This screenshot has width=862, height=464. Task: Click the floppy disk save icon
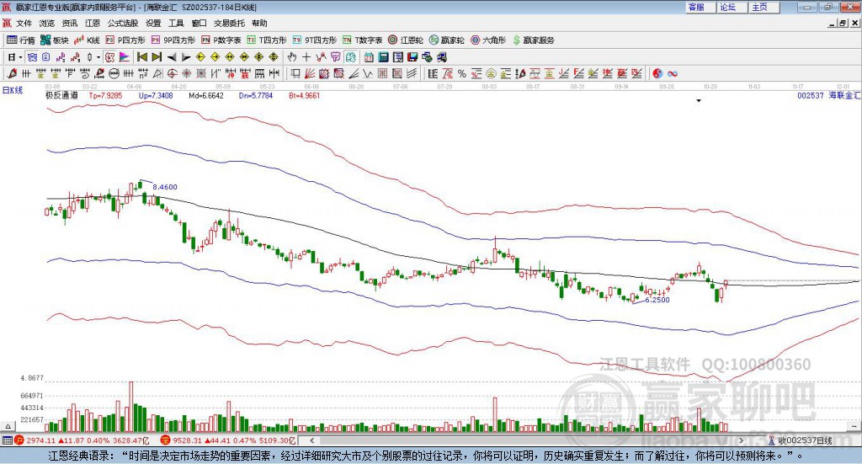(x=412, y=56)
